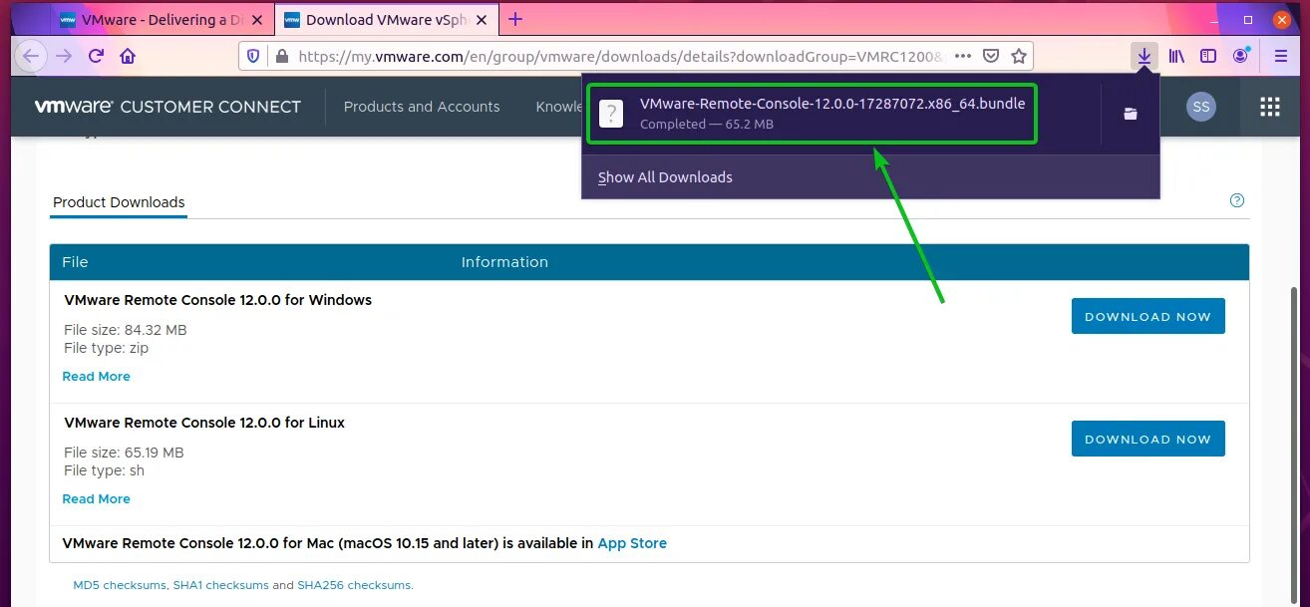Bookmark this page with the star

coord(1019,56)
